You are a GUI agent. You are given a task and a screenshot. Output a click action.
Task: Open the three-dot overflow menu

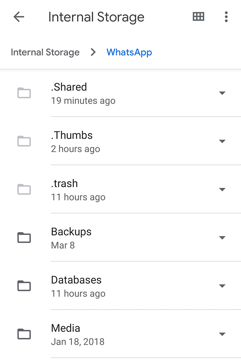pos(226,17)
